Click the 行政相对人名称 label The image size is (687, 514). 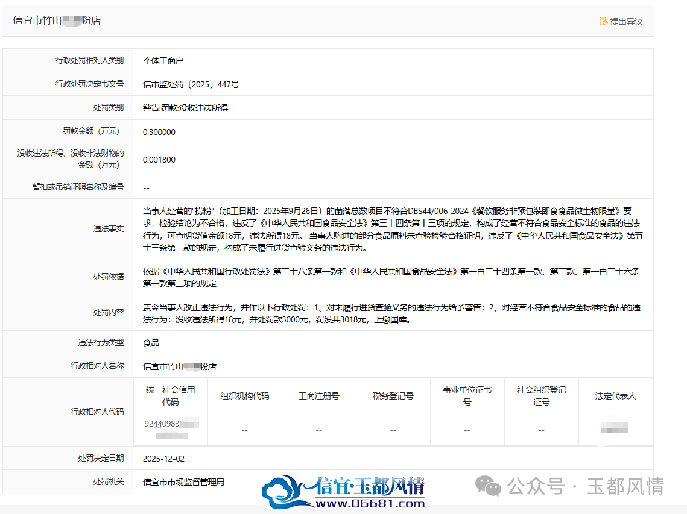[97, 366]
